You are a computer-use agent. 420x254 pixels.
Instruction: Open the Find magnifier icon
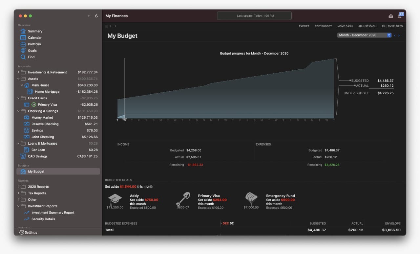pyautogui.click(x=23, y=57)
